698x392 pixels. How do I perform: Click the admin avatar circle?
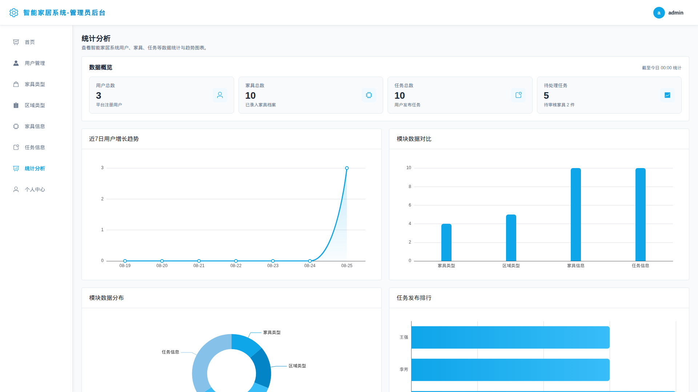click(x=659, y=13)
